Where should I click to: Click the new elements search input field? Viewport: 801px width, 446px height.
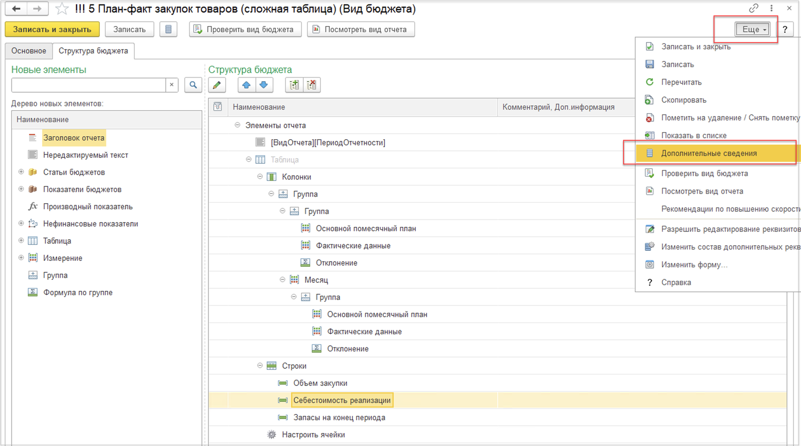pos(89,85)
